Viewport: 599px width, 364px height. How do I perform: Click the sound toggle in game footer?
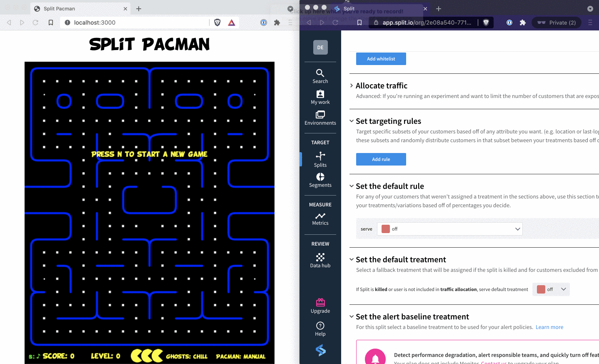coord(35,356)
